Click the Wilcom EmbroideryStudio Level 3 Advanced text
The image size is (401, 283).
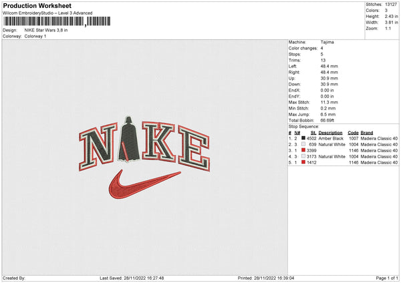tap(47, 13)
